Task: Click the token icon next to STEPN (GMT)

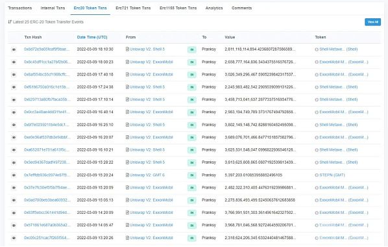Action: tap(317, 175)
